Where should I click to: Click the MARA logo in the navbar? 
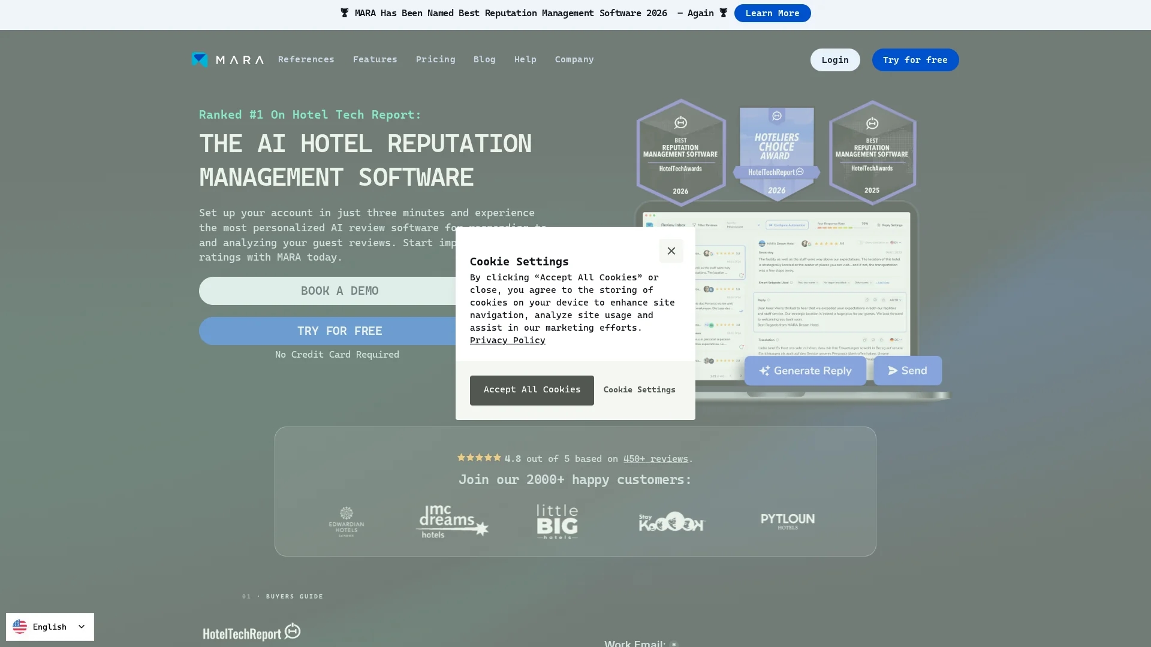[227, 59]
